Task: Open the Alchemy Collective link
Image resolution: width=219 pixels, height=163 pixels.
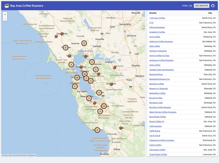Action: tap(158, 51)
